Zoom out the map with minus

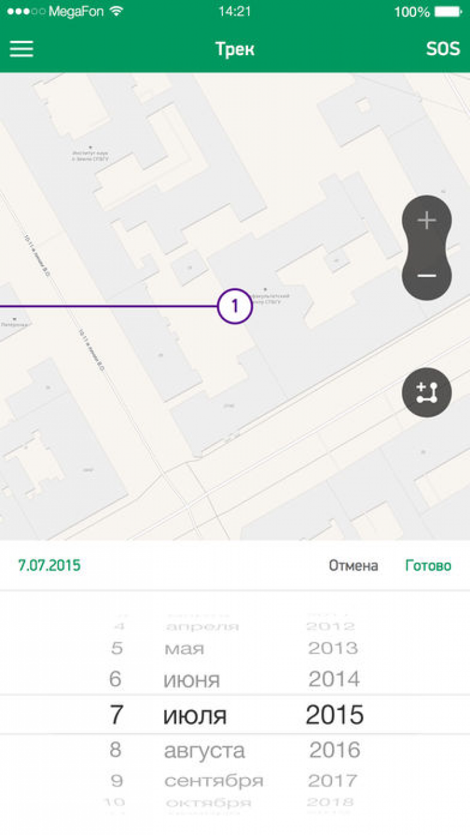[427, 275]
